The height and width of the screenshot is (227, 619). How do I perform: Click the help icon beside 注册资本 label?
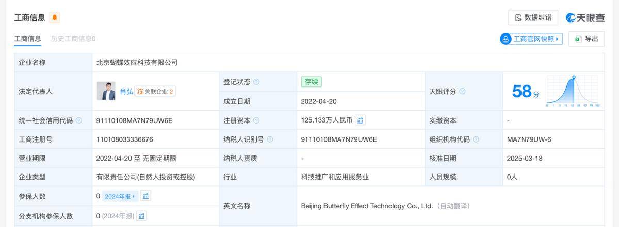click(256, 120)
